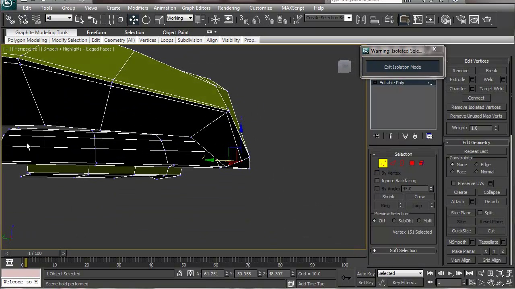Select Edge constraint radio button

coord(477,165)
